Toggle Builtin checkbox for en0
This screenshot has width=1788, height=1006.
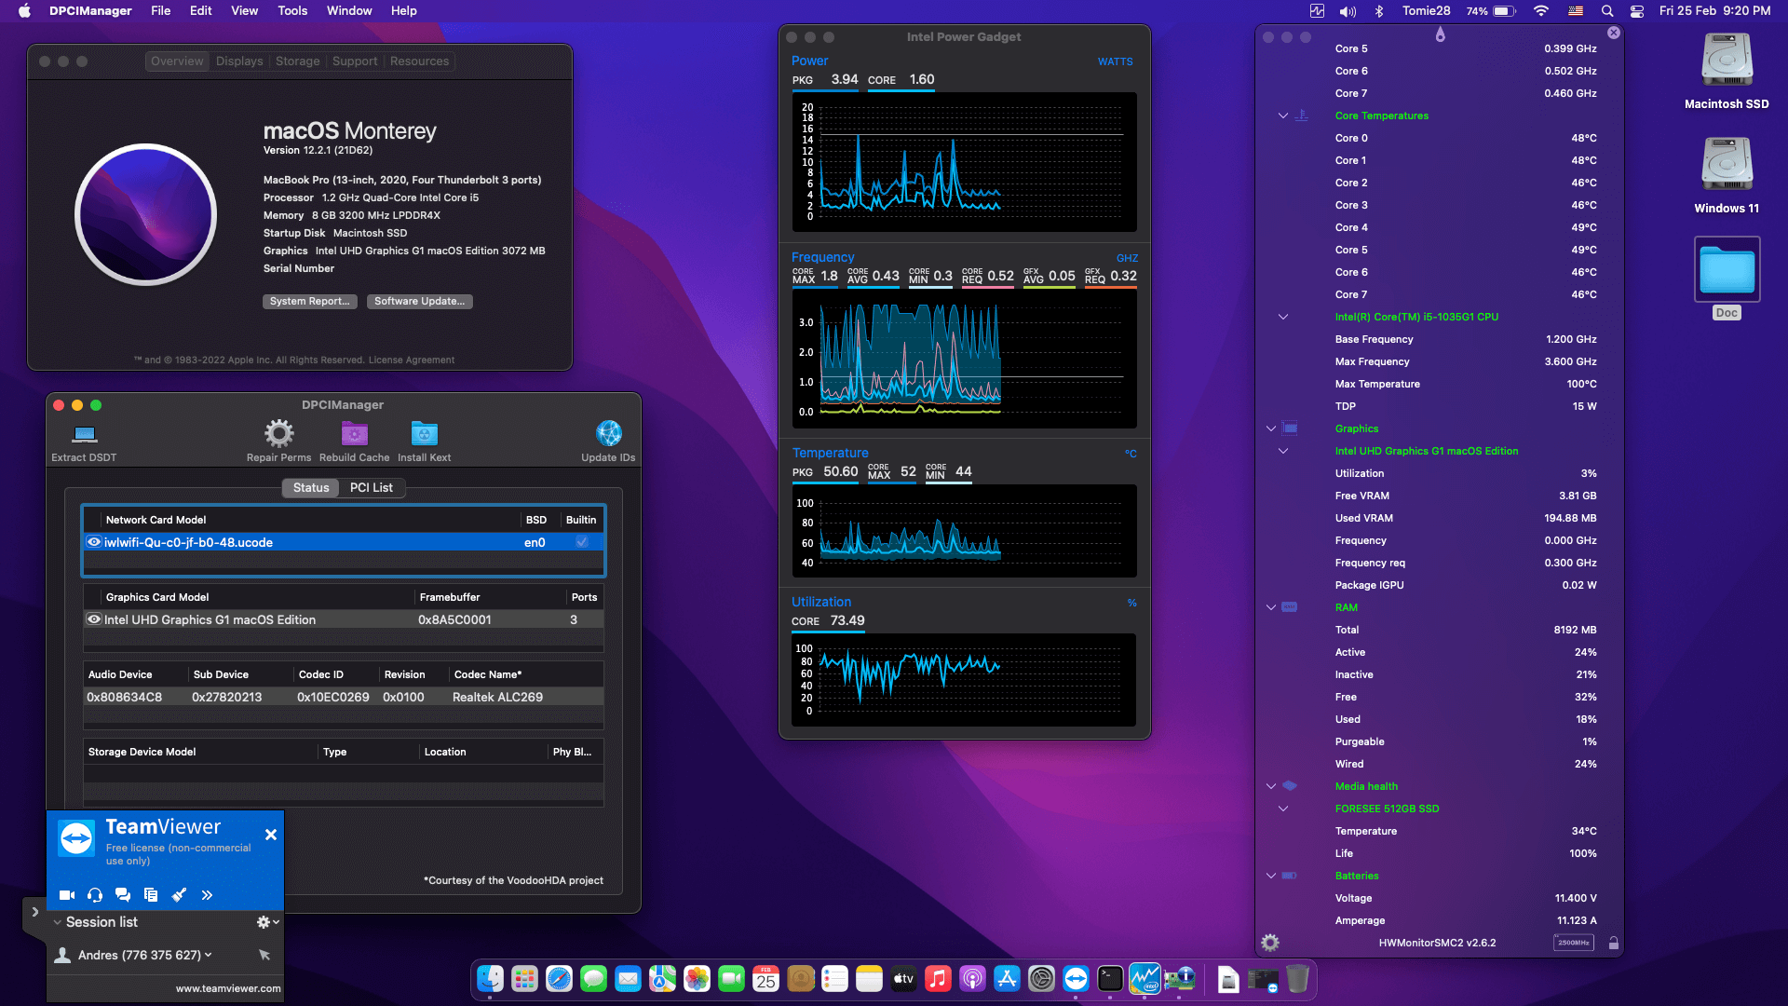pyautogui.click(x=582, y=541)
